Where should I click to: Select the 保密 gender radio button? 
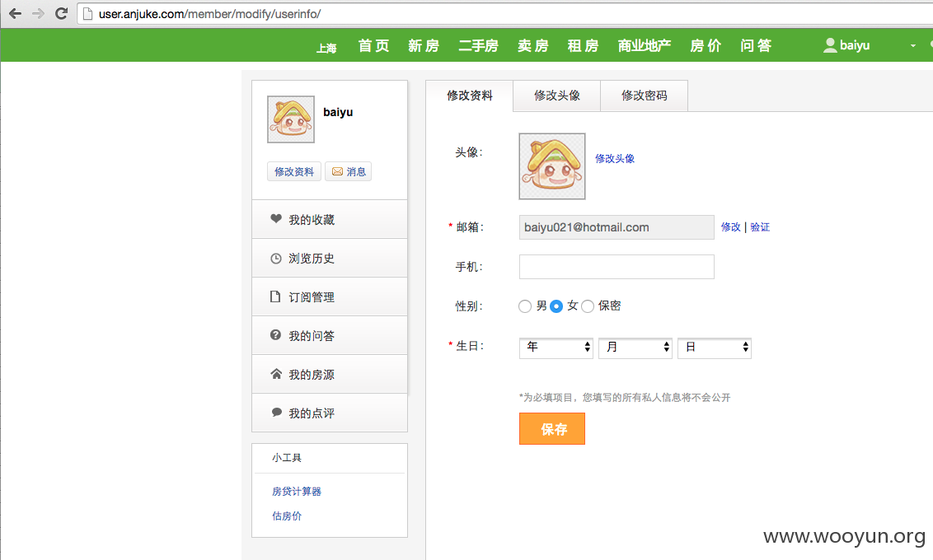[x=588, y=306]
